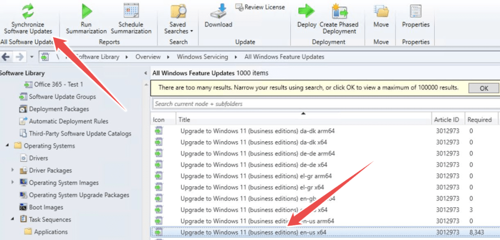Image resolution: width=500 pixels, height=240 pixels.
Task: Select Automatic Deployment Rules in tree
Action: [68, 121]
